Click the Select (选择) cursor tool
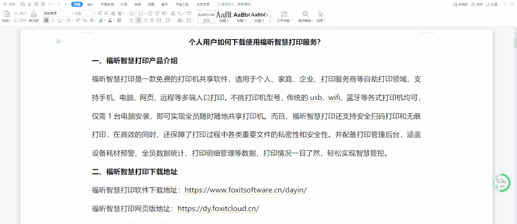The height and width of the screenshot is (224, 517). coord(320,16)
